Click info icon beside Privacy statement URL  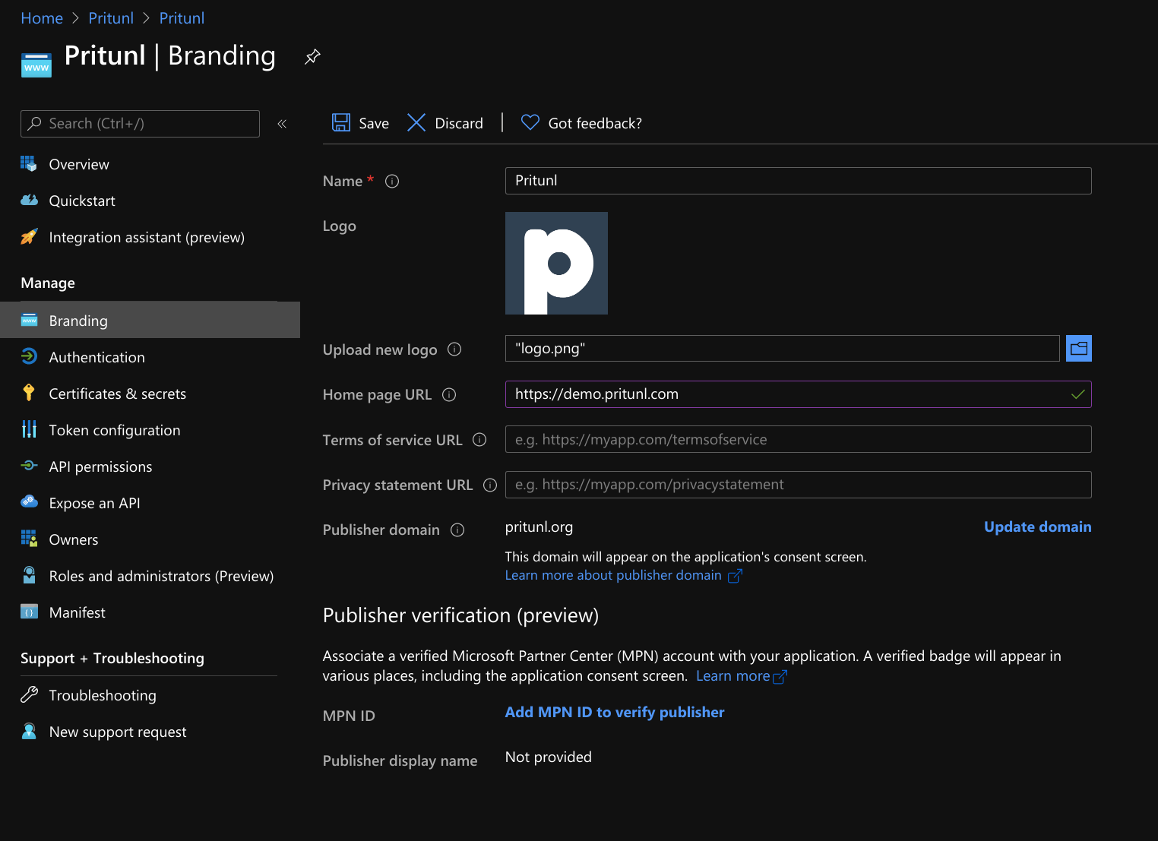(x=490, y=485)
